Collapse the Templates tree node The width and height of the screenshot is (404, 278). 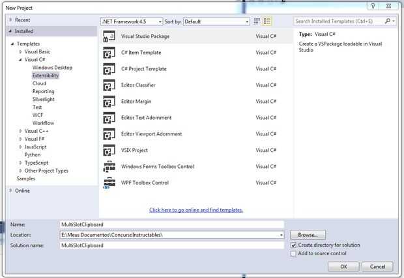pos(12,44)
